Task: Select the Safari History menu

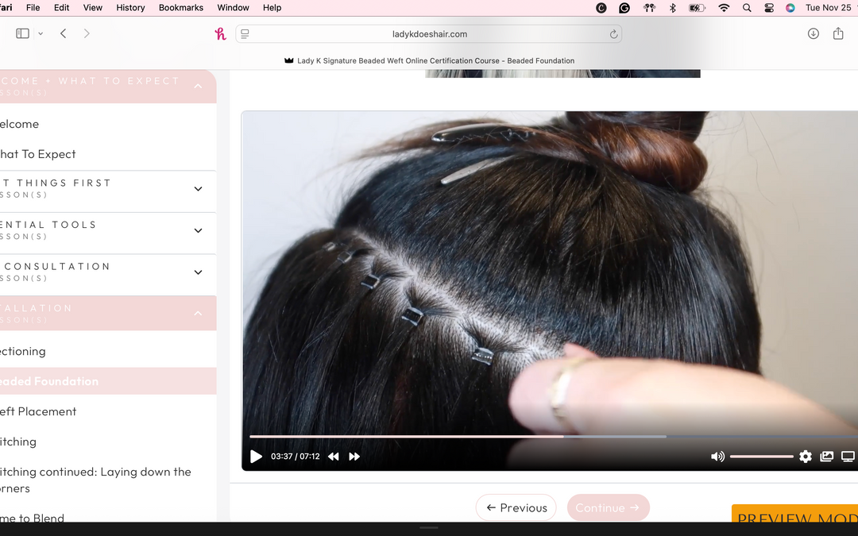Action: pos(130,7)
